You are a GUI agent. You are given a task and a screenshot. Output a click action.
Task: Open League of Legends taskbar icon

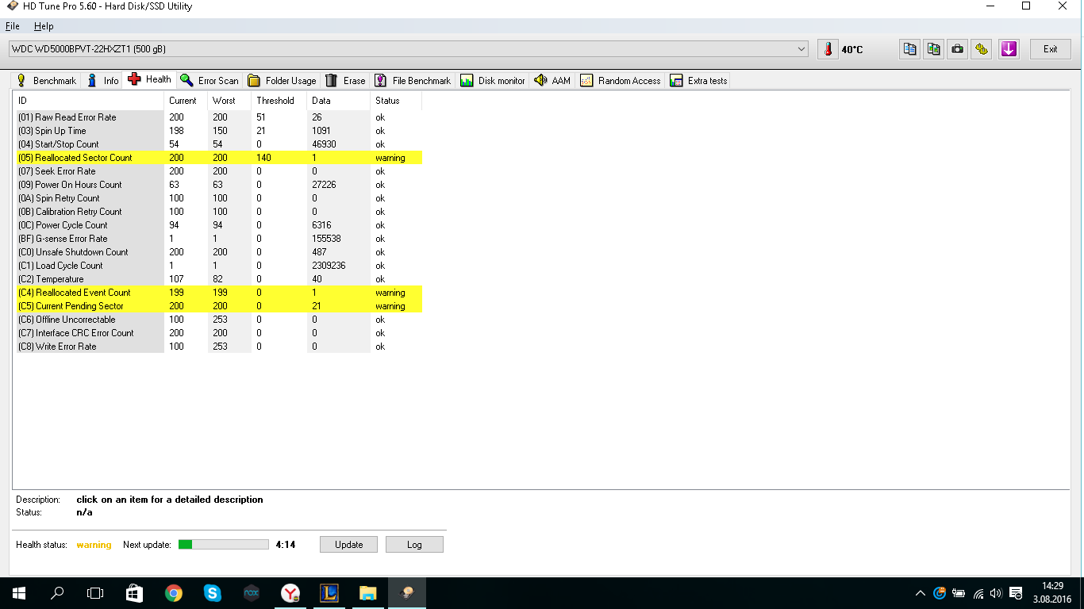pos(329,592)
